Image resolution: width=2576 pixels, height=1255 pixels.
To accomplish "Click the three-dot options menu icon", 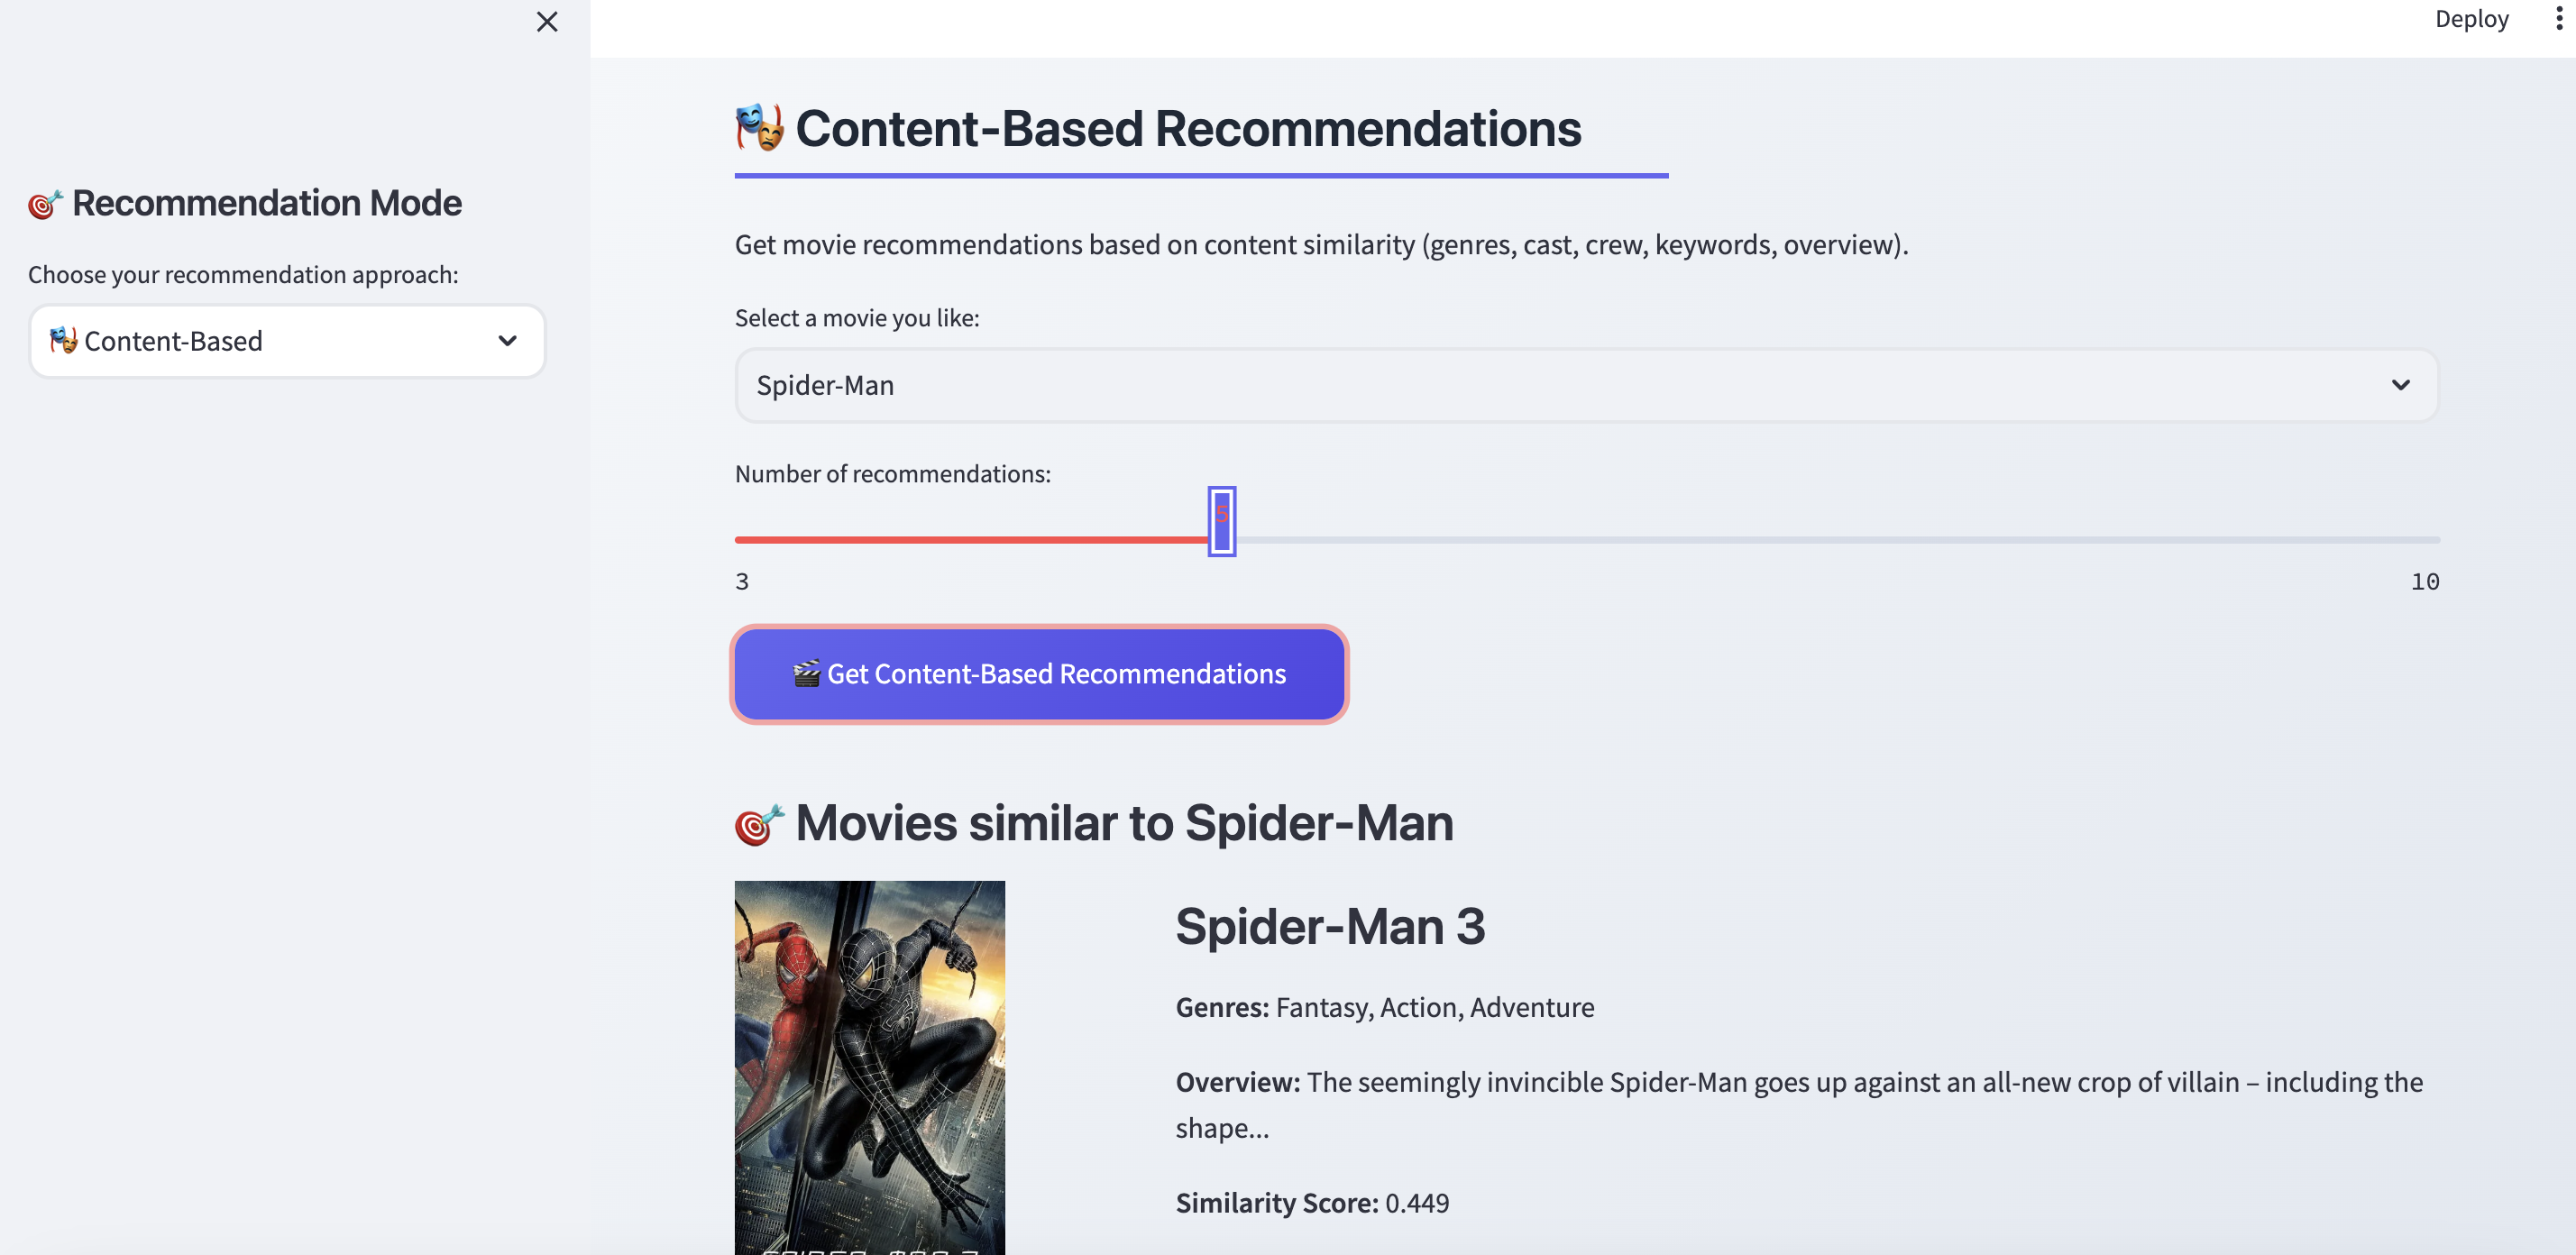I will tap(2556, 18).
